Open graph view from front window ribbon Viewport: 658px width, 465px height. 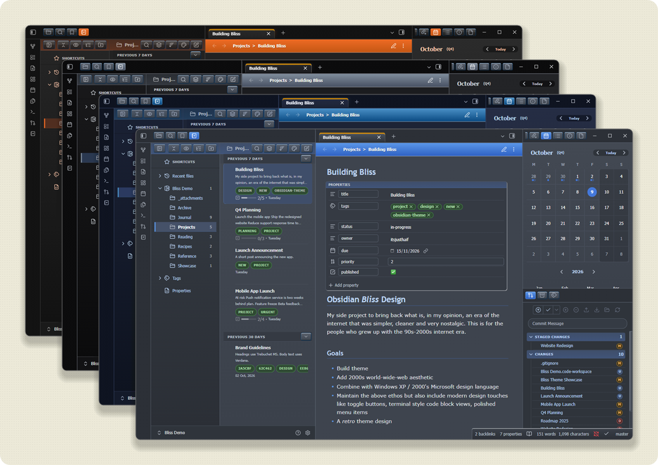(x=144, y=150)
